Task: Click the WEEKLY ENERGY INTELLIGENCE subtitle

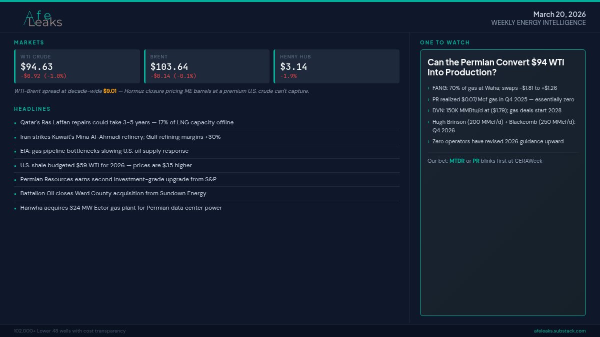Action: pyautogui.click(x=538, y=23)
